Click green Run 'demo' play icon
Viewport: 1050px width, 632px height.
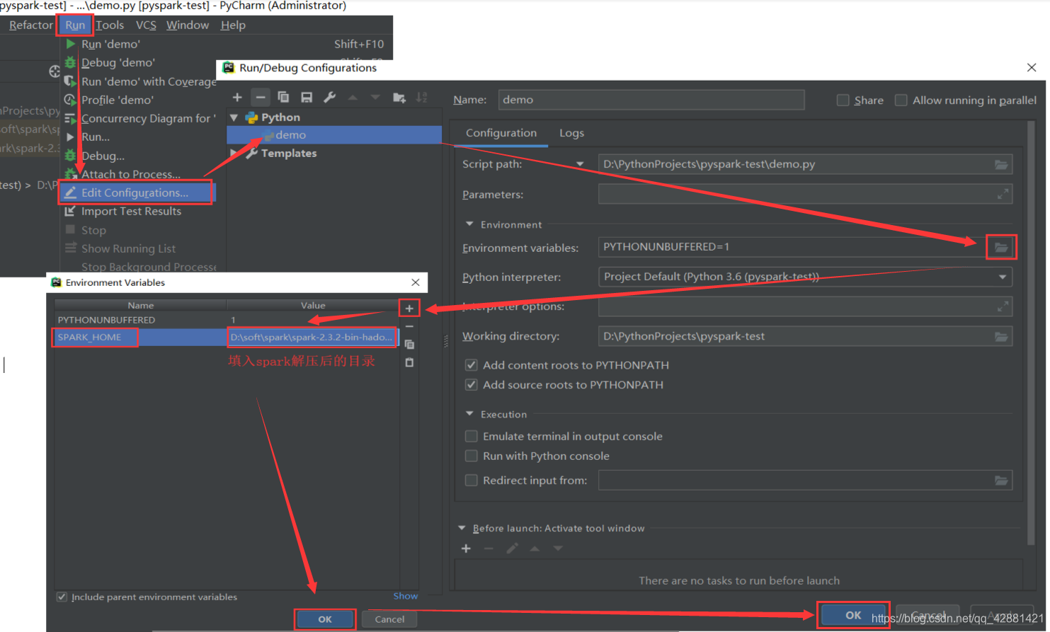(71, 44)
